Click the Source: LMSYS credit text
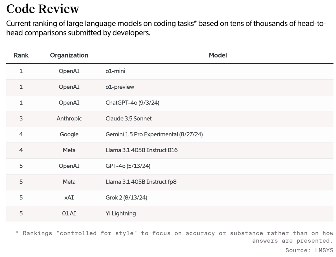Viewport: 336px width, 257px height. point(309,250)
